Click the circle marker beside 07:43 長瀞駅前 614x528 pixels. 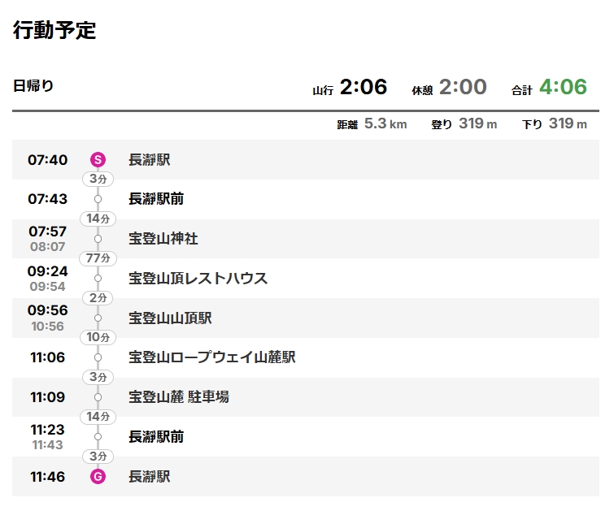click(98, 199)
